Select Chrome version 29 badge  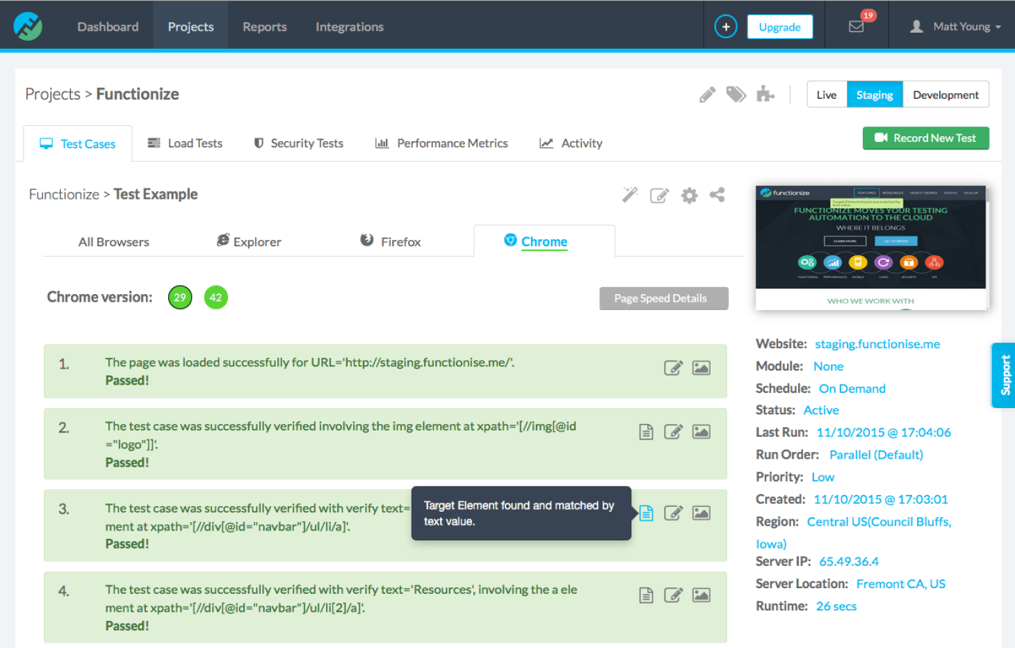coord(179,297)
